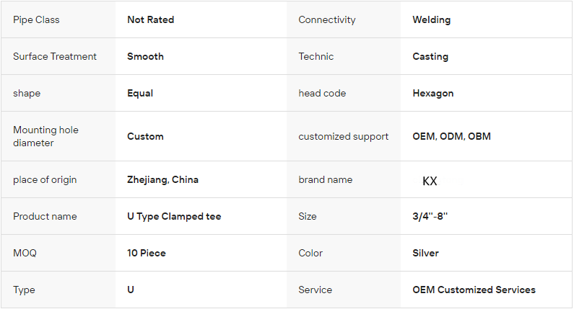Click the "Pipe Class" label cell
This screenshot has height=309, width=574.
(x=36, y=19)
